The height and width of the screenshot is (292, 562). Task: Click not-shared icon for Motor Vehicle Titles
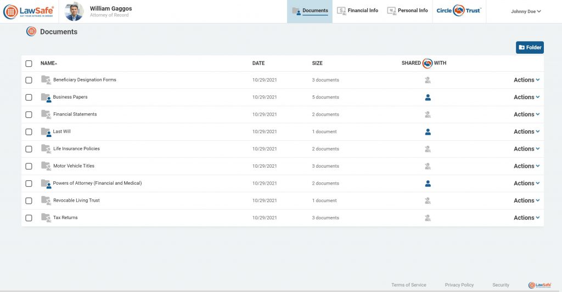click(428, 166)
